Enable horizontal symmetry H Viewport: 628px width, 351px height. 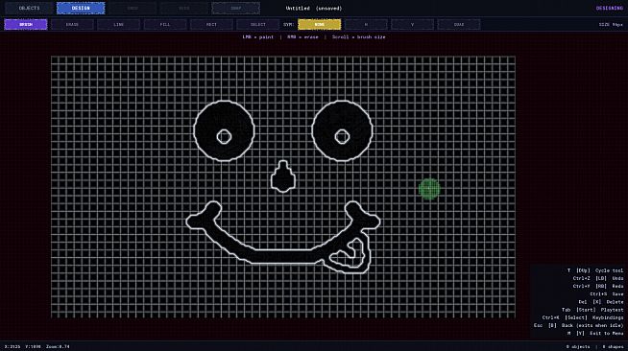[x=366, y=24]
